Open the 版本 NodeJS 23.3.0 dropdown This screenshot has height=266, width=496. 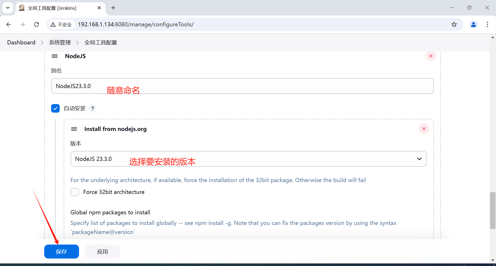(249, 159)
